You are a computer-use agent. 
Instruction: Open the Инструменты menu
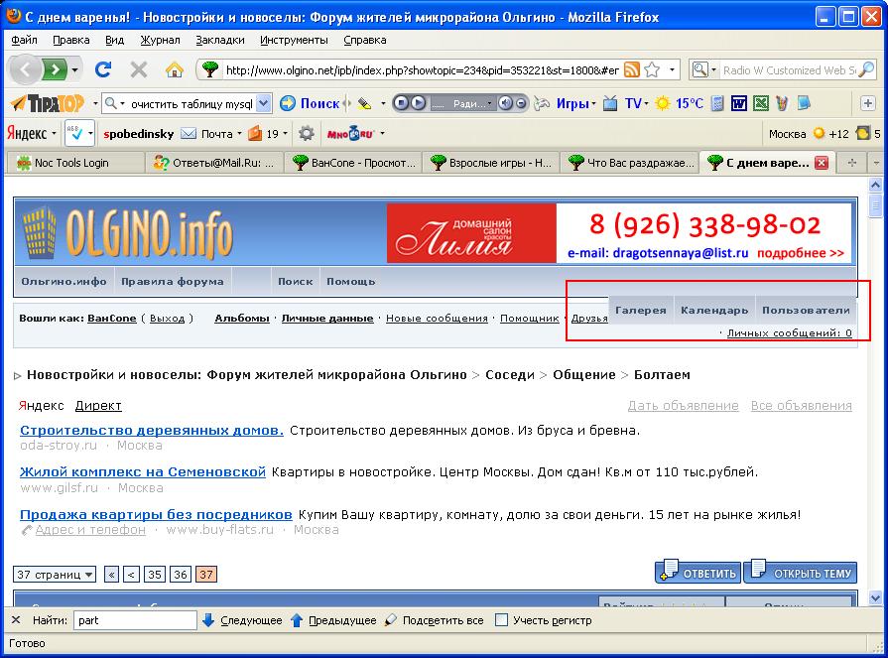pos(294,40)
